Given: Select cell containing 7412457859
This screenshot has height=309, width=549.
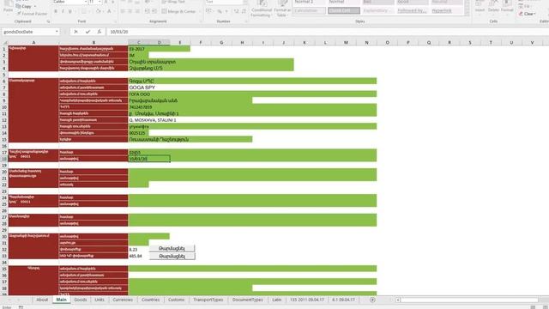Looking at the screenshot, I should pos(252,106).
